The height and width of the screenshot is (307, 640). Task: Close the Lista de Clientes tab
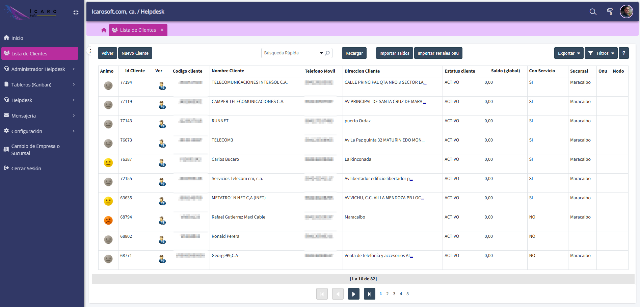coord(162,30)
